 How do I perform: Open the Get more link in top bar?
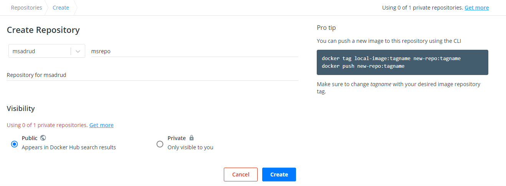[476, 8]
